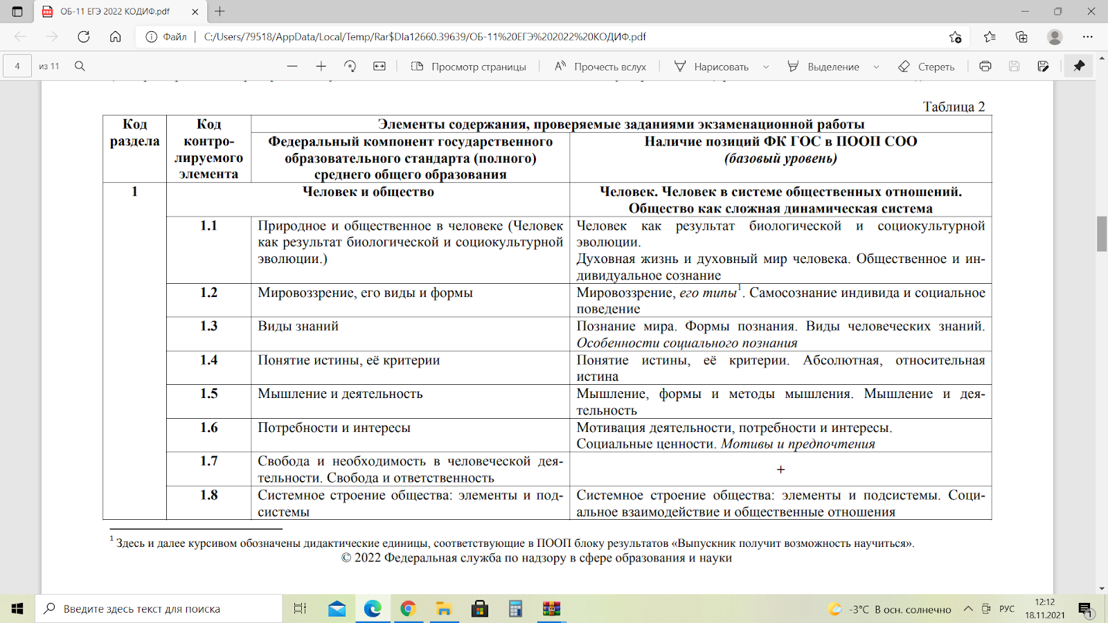Open Task View on the taskbar
This screenshot has height=623, width=1108.
(300, 608)
